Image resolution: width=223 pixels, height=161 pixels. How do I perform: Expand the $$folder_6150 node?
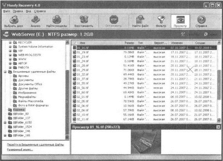(x=5, y=123)
